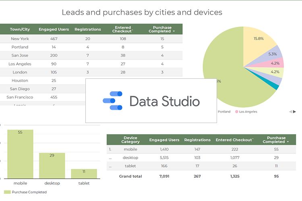Select the 'Houston' city cell

[x=20, y=80]
